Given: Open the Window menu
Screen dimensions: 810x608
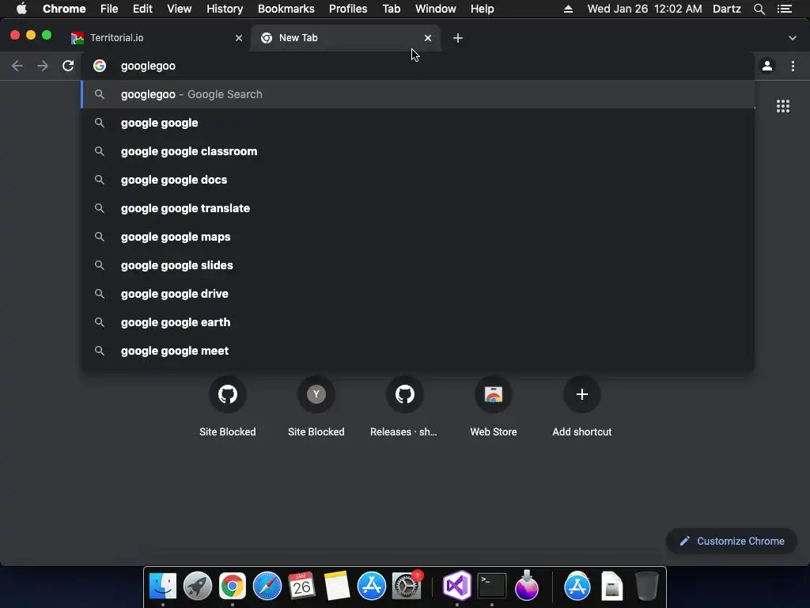Looking at the screenshot, I should click(x=436, y=9).
